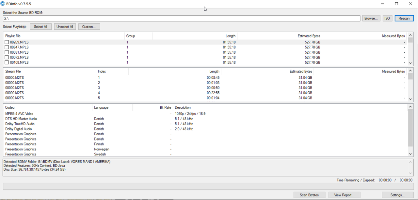
Task: Click down arrow of stream file list scrollbar
Action: [410, 99]
